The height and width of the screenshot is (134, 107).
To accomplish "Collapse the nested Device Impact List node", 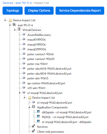I will coord(24,98).
